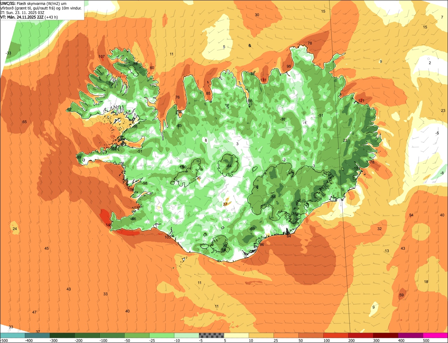The height and width of the screenshot is (343, 448).
Task: Click the teal legend swatch starting at -500
Action: [x=13, y=335]
